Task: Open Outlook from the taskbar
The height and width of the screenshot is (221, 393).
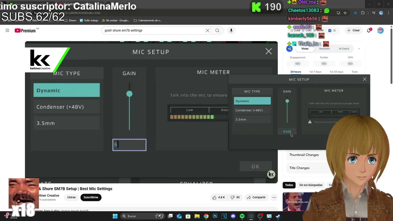Action: pyautogui.click(x=179, y=216)
